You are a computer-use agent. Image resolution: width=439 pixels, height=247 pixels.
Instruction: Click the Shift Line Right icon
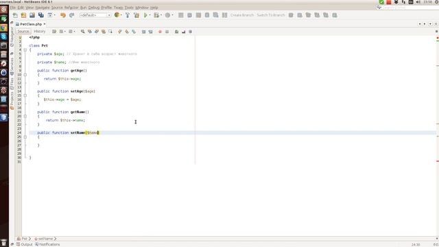pyautogui.click(x=151, y=32)
